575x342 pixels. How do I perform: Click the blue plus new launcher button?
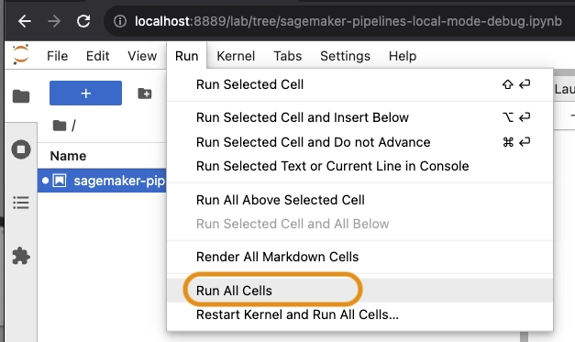coord(86,94)
